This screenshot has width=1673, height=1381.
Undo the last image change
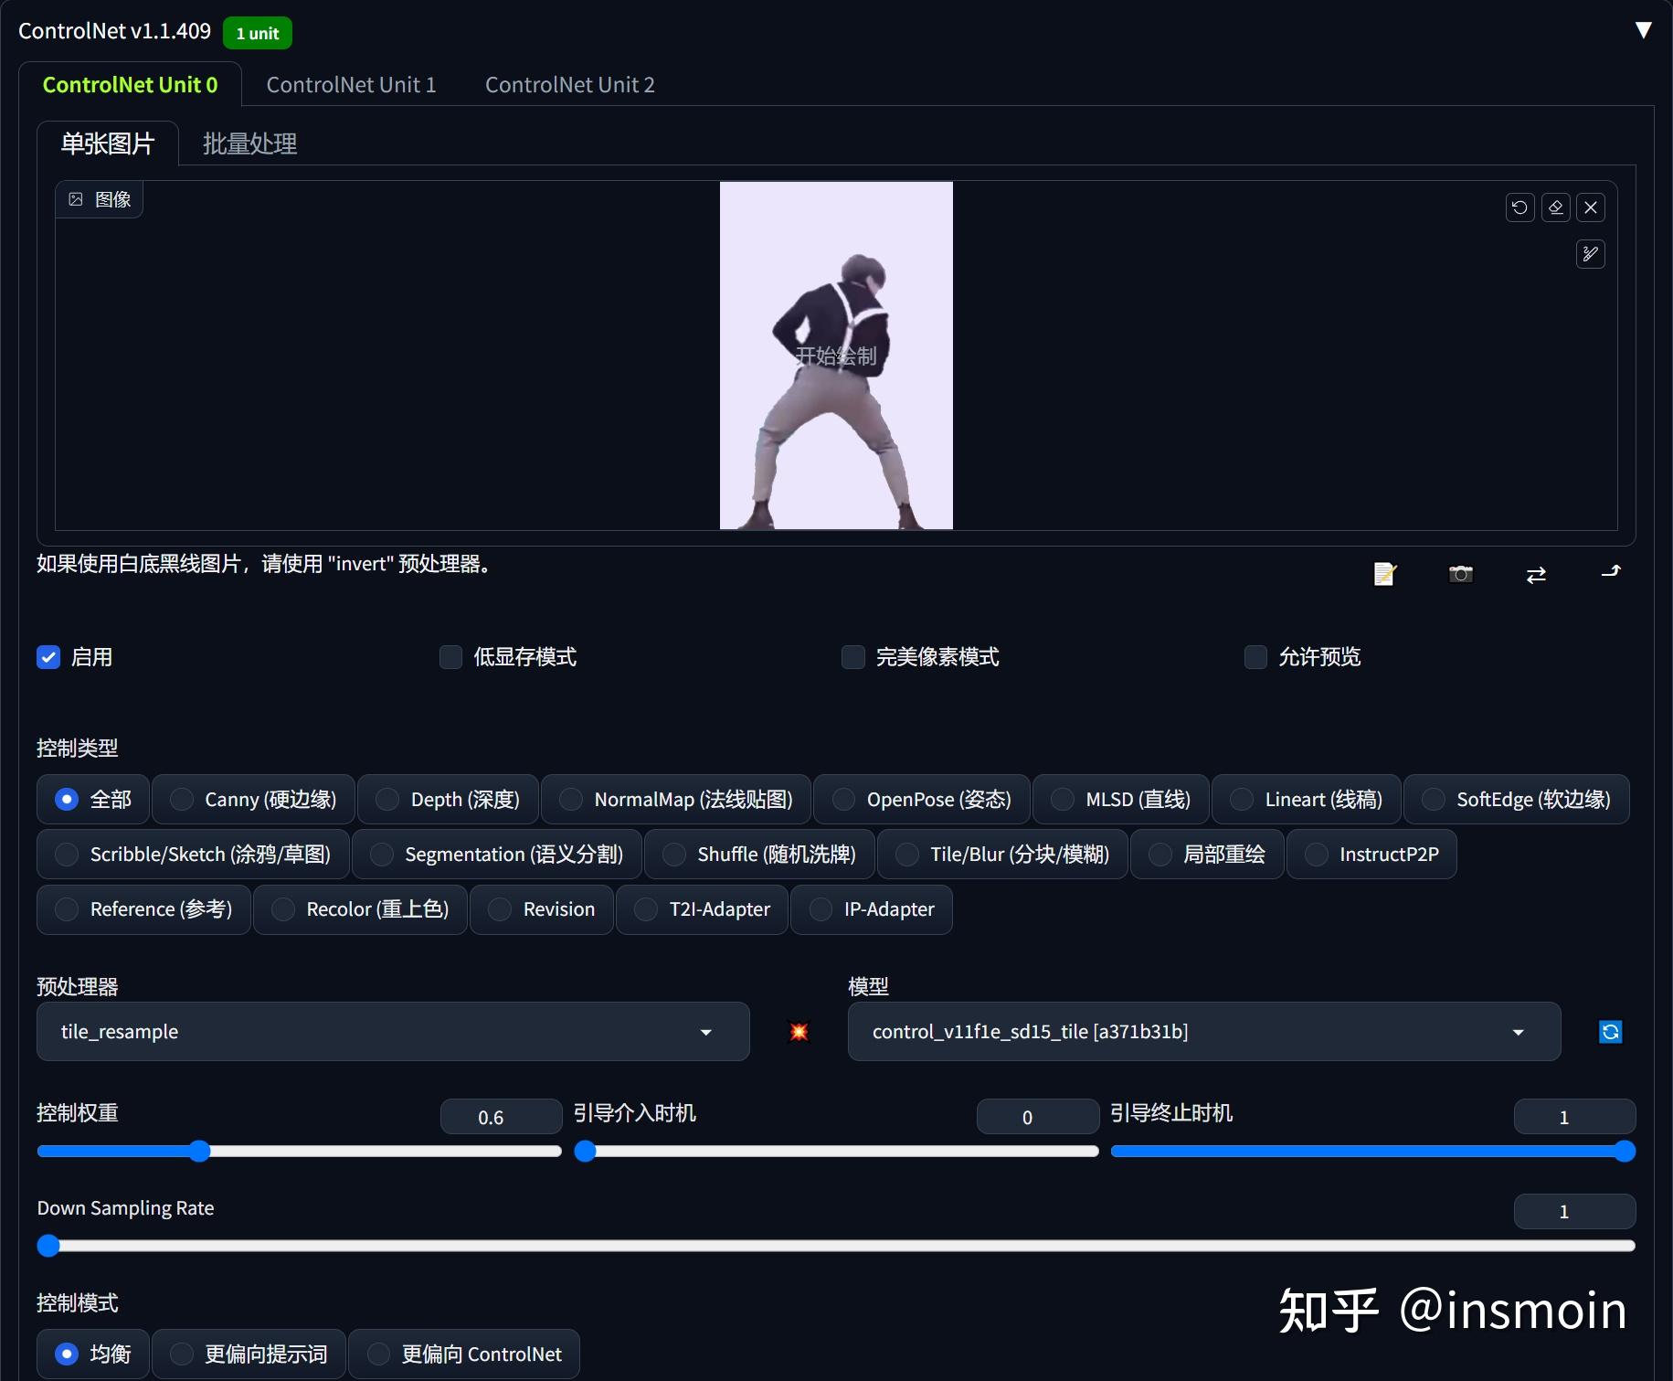1519,207
